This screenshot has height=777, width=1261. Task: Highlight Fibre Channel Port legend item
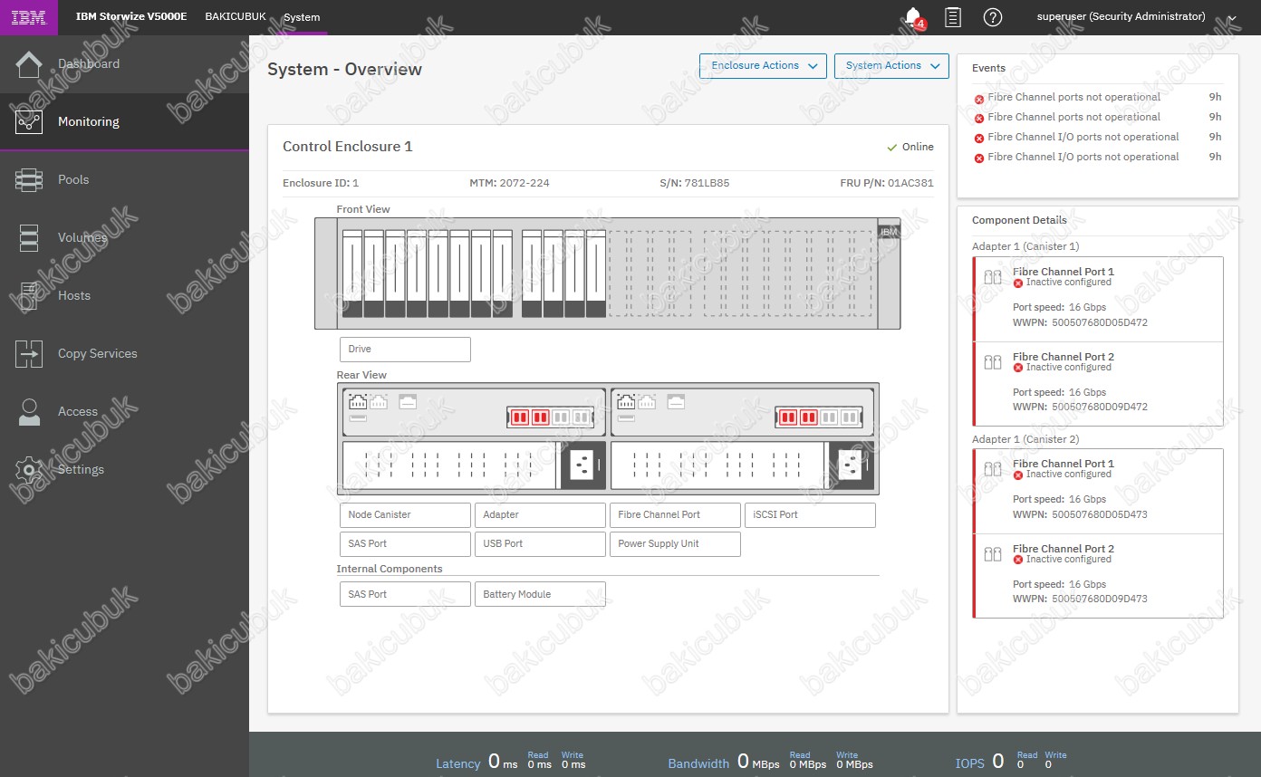click(675, 515)
